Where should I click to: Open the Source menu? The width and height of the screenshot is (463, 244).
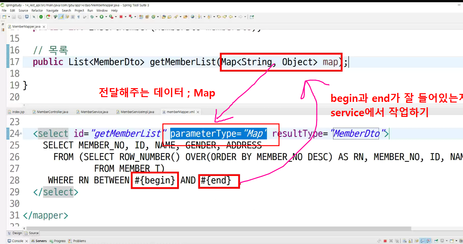click(x=23, y=11)
